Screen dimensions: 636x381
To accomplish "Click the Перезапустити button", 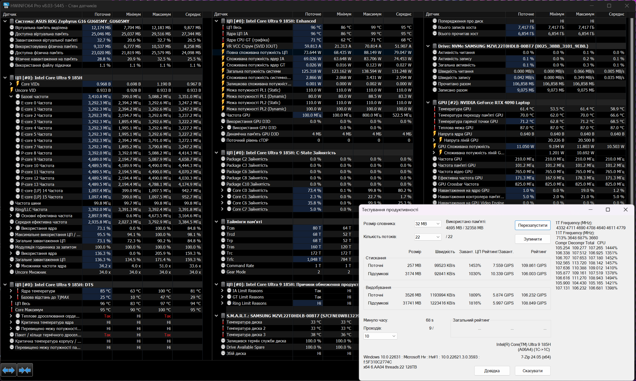I will (x=532, y=225).
